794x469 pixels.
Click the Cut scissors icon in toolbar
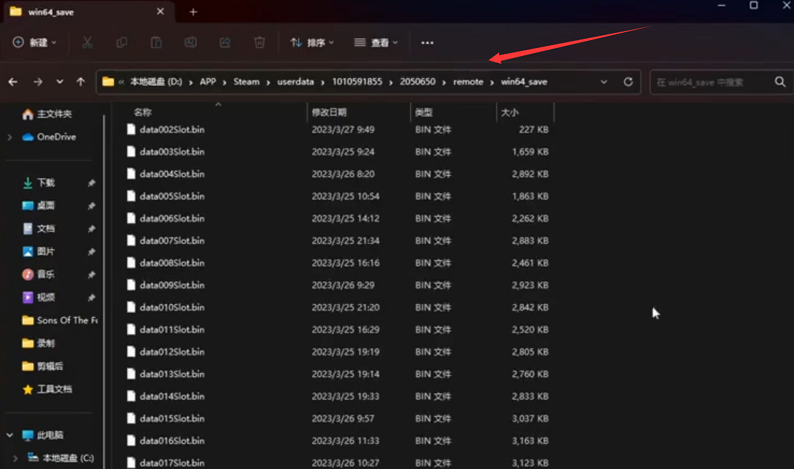87,43
